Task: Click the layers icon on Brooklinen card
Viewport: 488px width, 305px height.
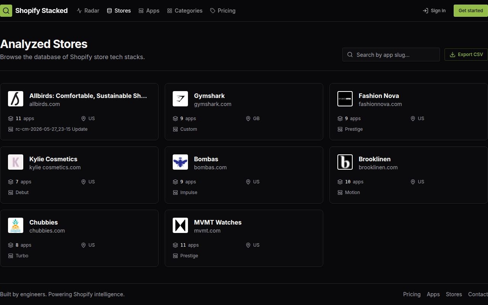Action: coord(340,182)
